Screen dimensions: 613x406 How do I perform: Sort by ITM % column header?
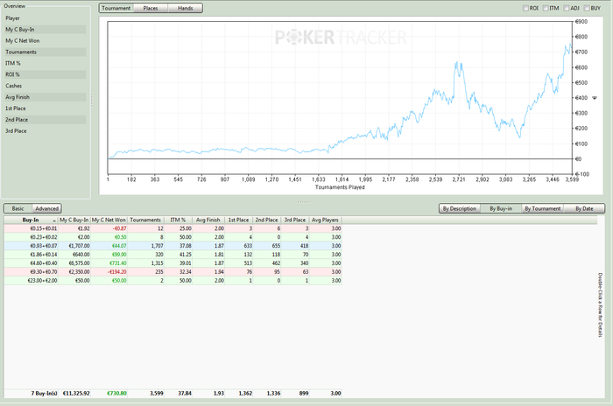(x=178, y=220)
